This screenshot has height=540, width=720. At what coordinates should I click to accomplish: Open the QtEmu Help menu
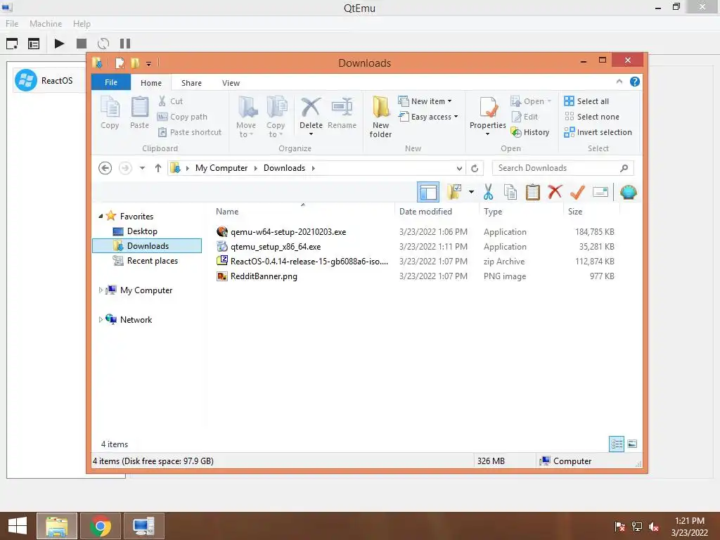(x=82, y=23)
